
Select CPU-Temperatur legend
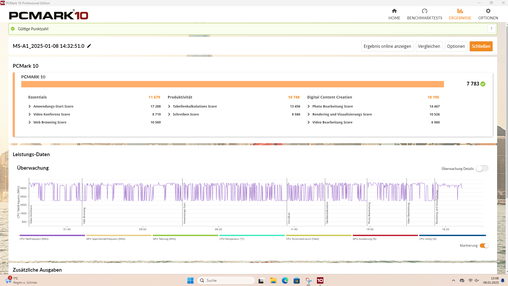(x=252, y=237)
